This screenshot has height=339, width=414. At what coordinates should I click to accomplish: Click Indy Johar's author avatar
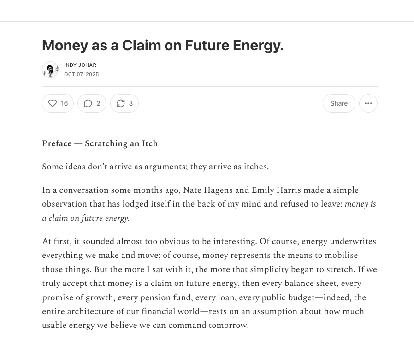50,70
